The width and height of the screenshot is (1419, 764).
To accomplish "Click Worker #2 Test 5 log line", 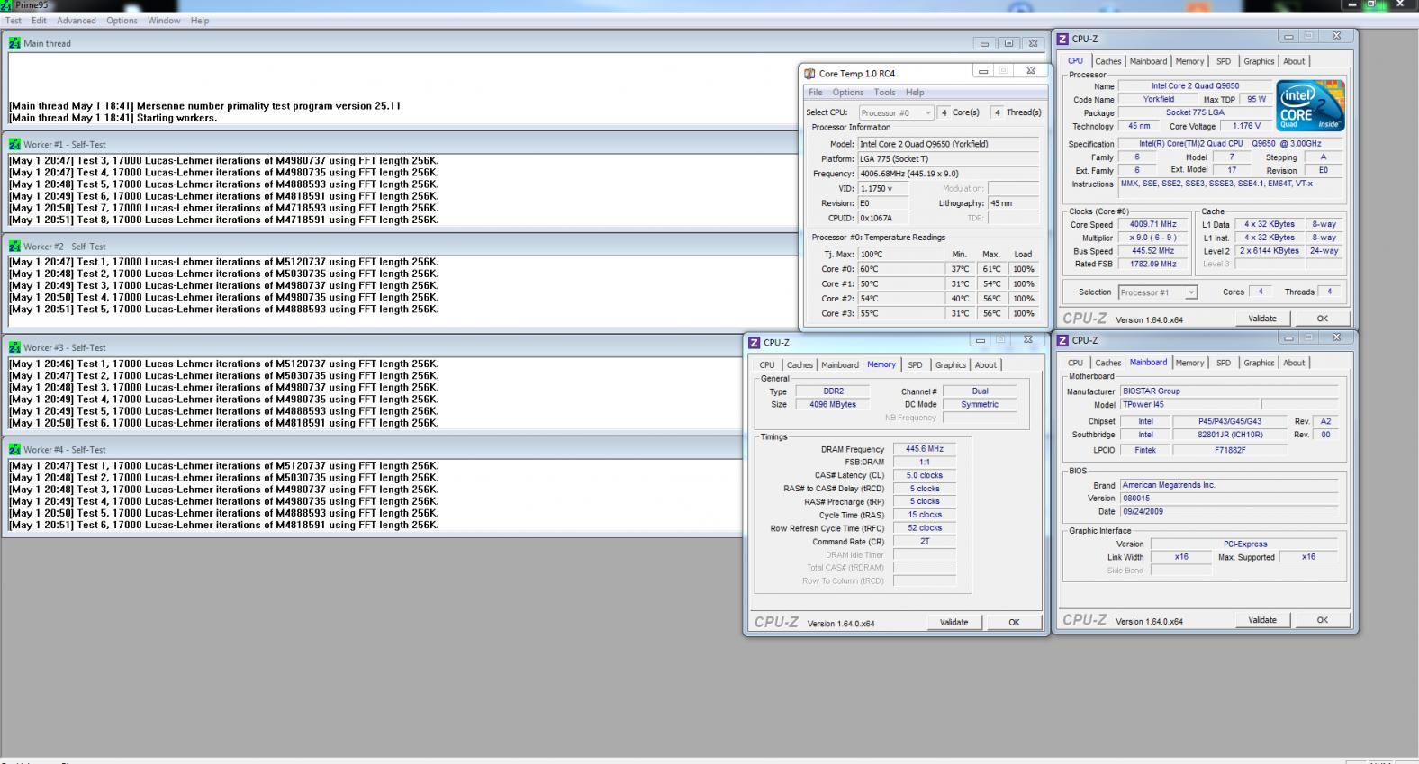I will pos(224,309).
